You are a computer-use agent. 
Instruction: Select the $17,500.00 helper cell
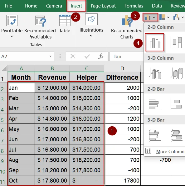coord(87,149)
